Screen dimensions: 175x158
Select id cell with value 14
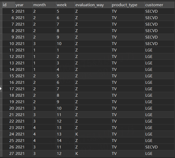(9, 70)
